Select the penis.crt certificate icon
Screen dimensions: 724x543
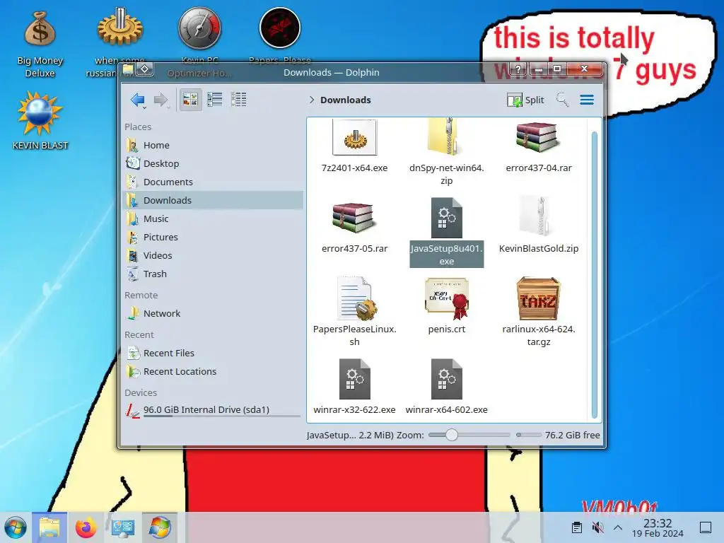click(447, 299)
